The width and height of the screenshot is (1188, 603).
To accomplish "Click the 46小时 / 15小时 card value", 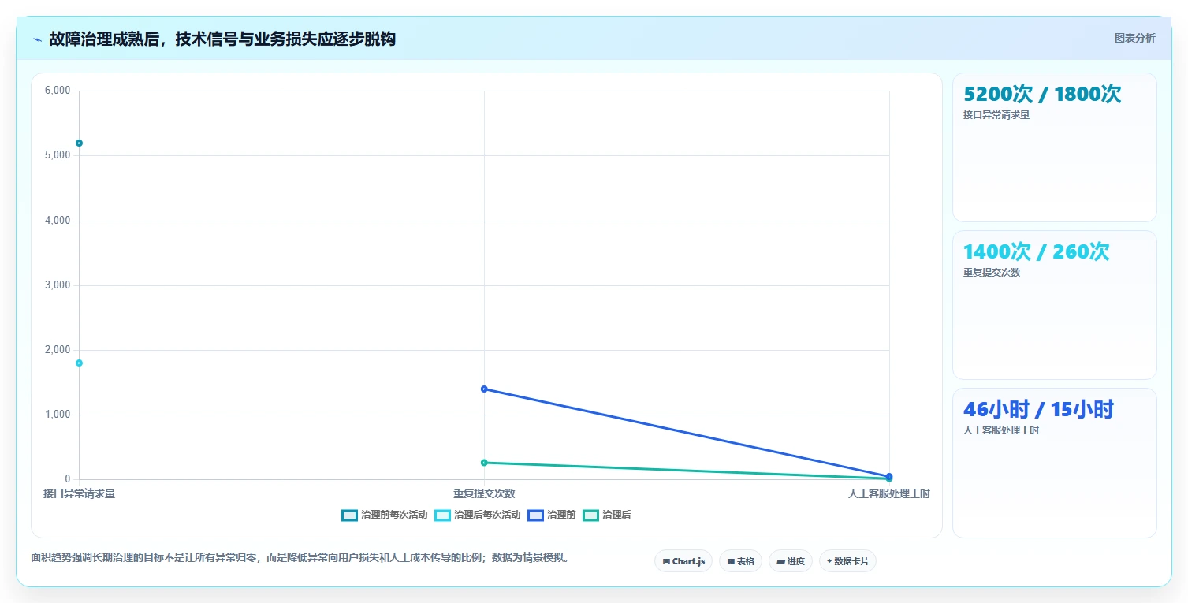I will click(1038, 409).
